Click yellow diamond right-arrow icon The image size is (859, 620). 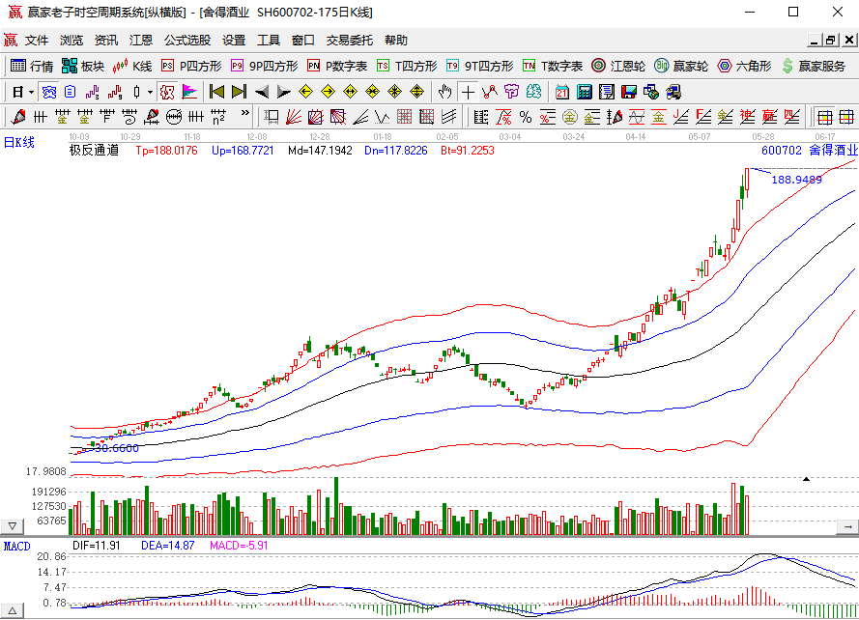point(328,92)
